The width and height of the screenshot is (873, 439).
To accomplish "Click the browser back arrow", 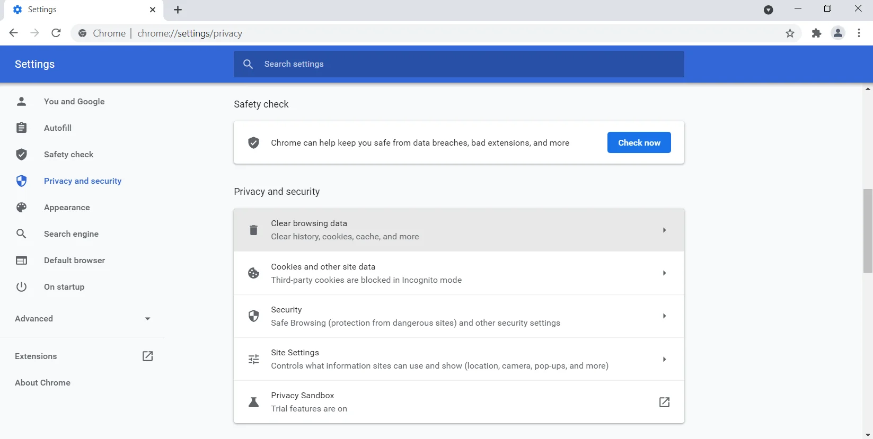I will pyautogui.click(x=14, y=33).
